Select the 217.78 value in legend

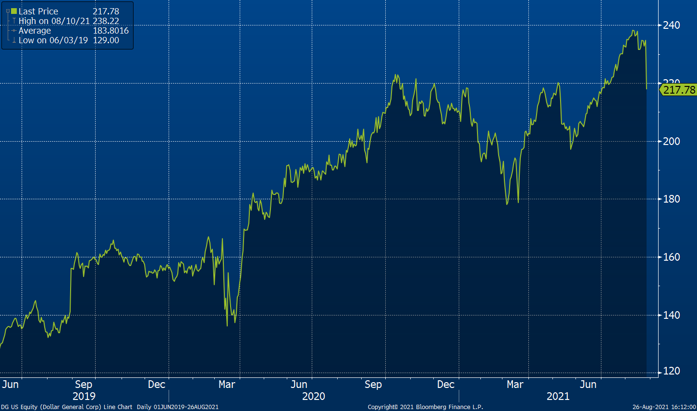(106, 11)
